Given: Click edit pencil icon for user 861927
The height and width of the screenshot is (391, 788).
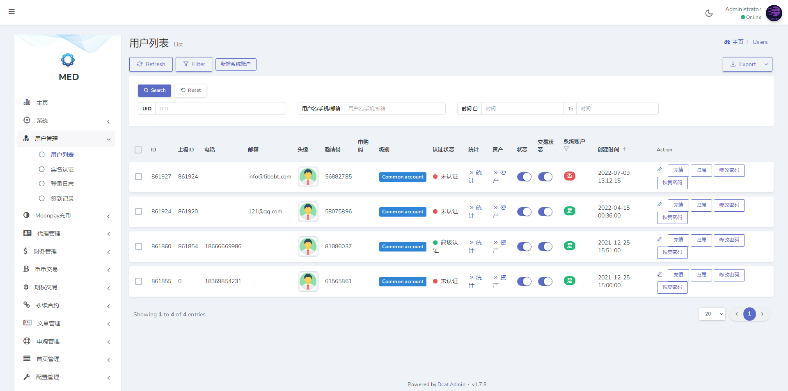Looking at the screenshot, I should 660,170.
